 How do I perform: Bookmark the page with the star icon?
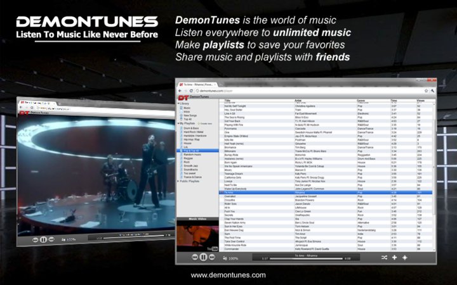[x=426, y=91]
